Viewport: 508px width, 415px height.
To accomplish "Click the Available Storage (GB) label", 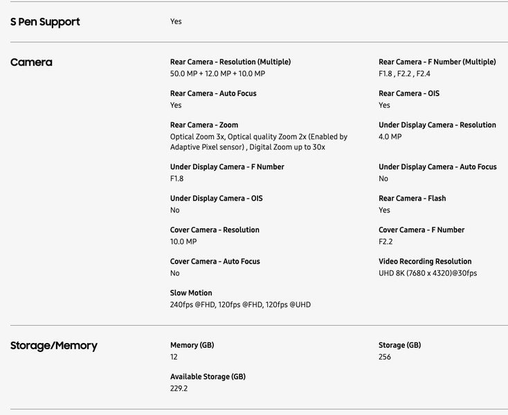I will pyautogui.click(x=208, y=377).
